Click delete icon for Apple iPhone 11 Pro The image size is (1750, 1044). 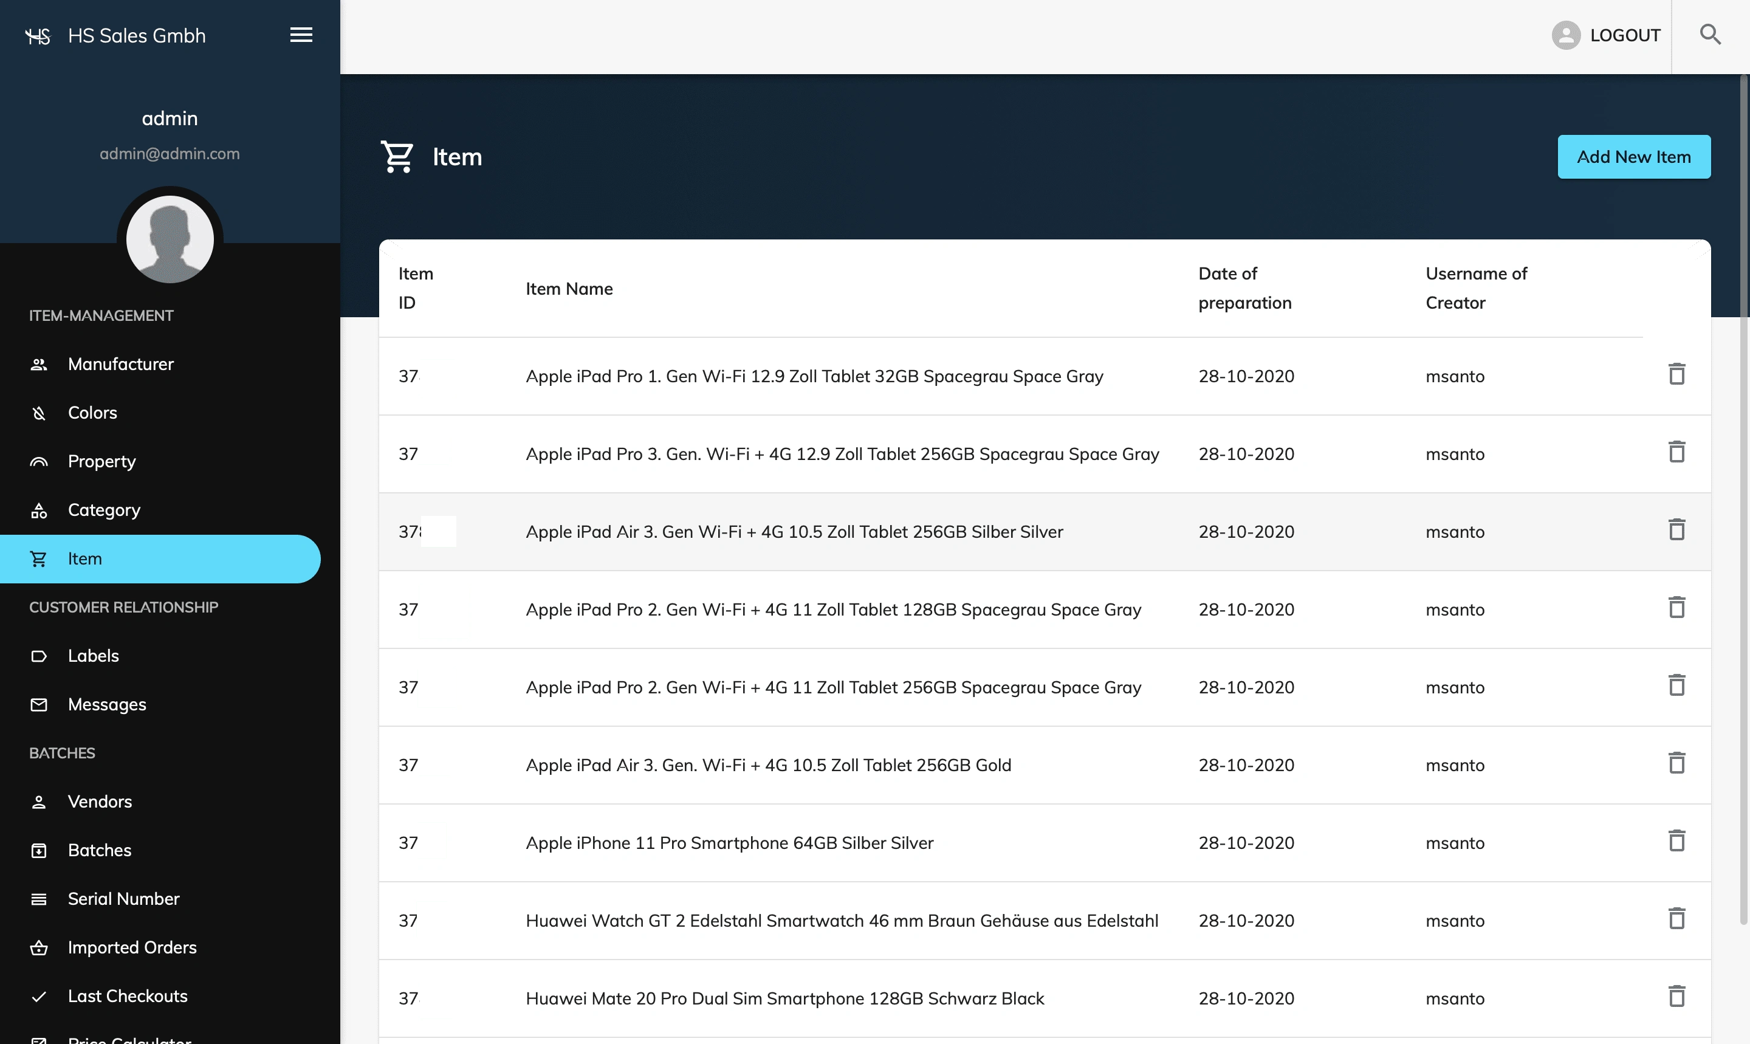(x=1675, y=840)
